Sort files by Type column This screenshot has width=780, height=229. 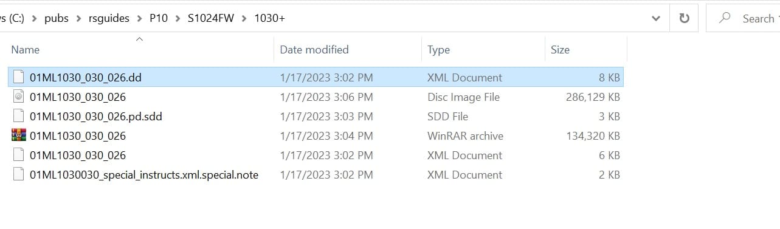pos(483,49)
